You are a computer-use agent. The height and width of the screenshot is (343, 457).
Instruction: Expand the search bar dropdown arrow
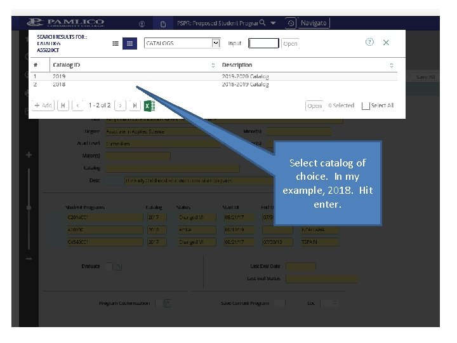pos(273,23)
